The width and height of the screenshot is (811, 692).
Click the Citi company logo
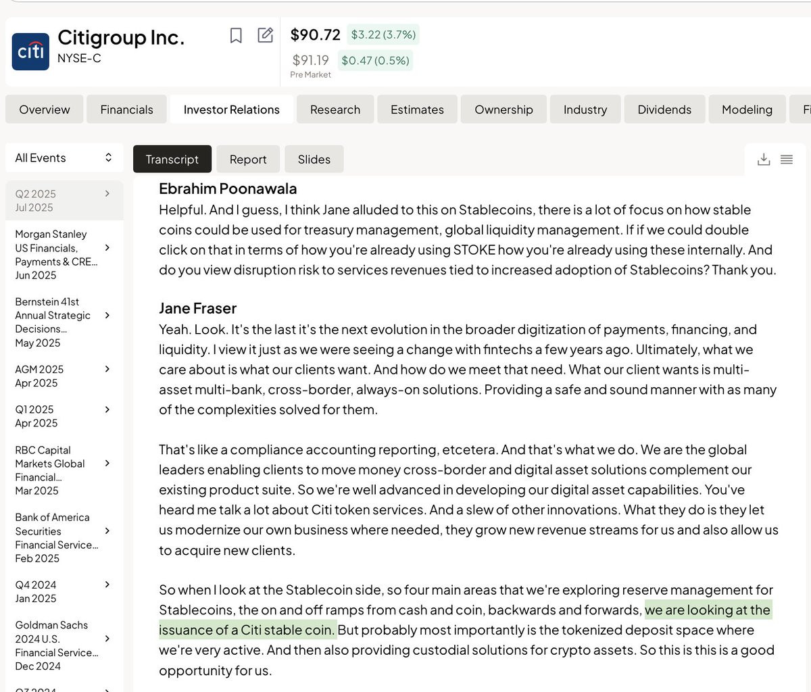pos(30,51)
